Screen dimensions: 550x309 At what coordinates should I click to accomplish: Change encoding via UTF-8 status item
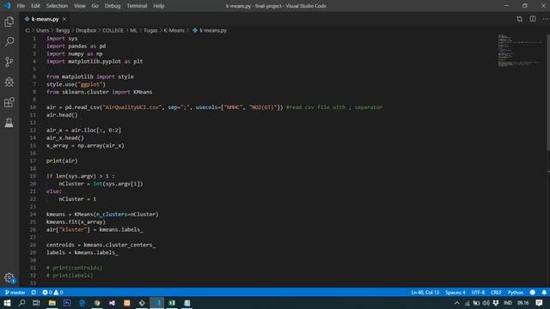pyautogui.click(x=478, y=292)
